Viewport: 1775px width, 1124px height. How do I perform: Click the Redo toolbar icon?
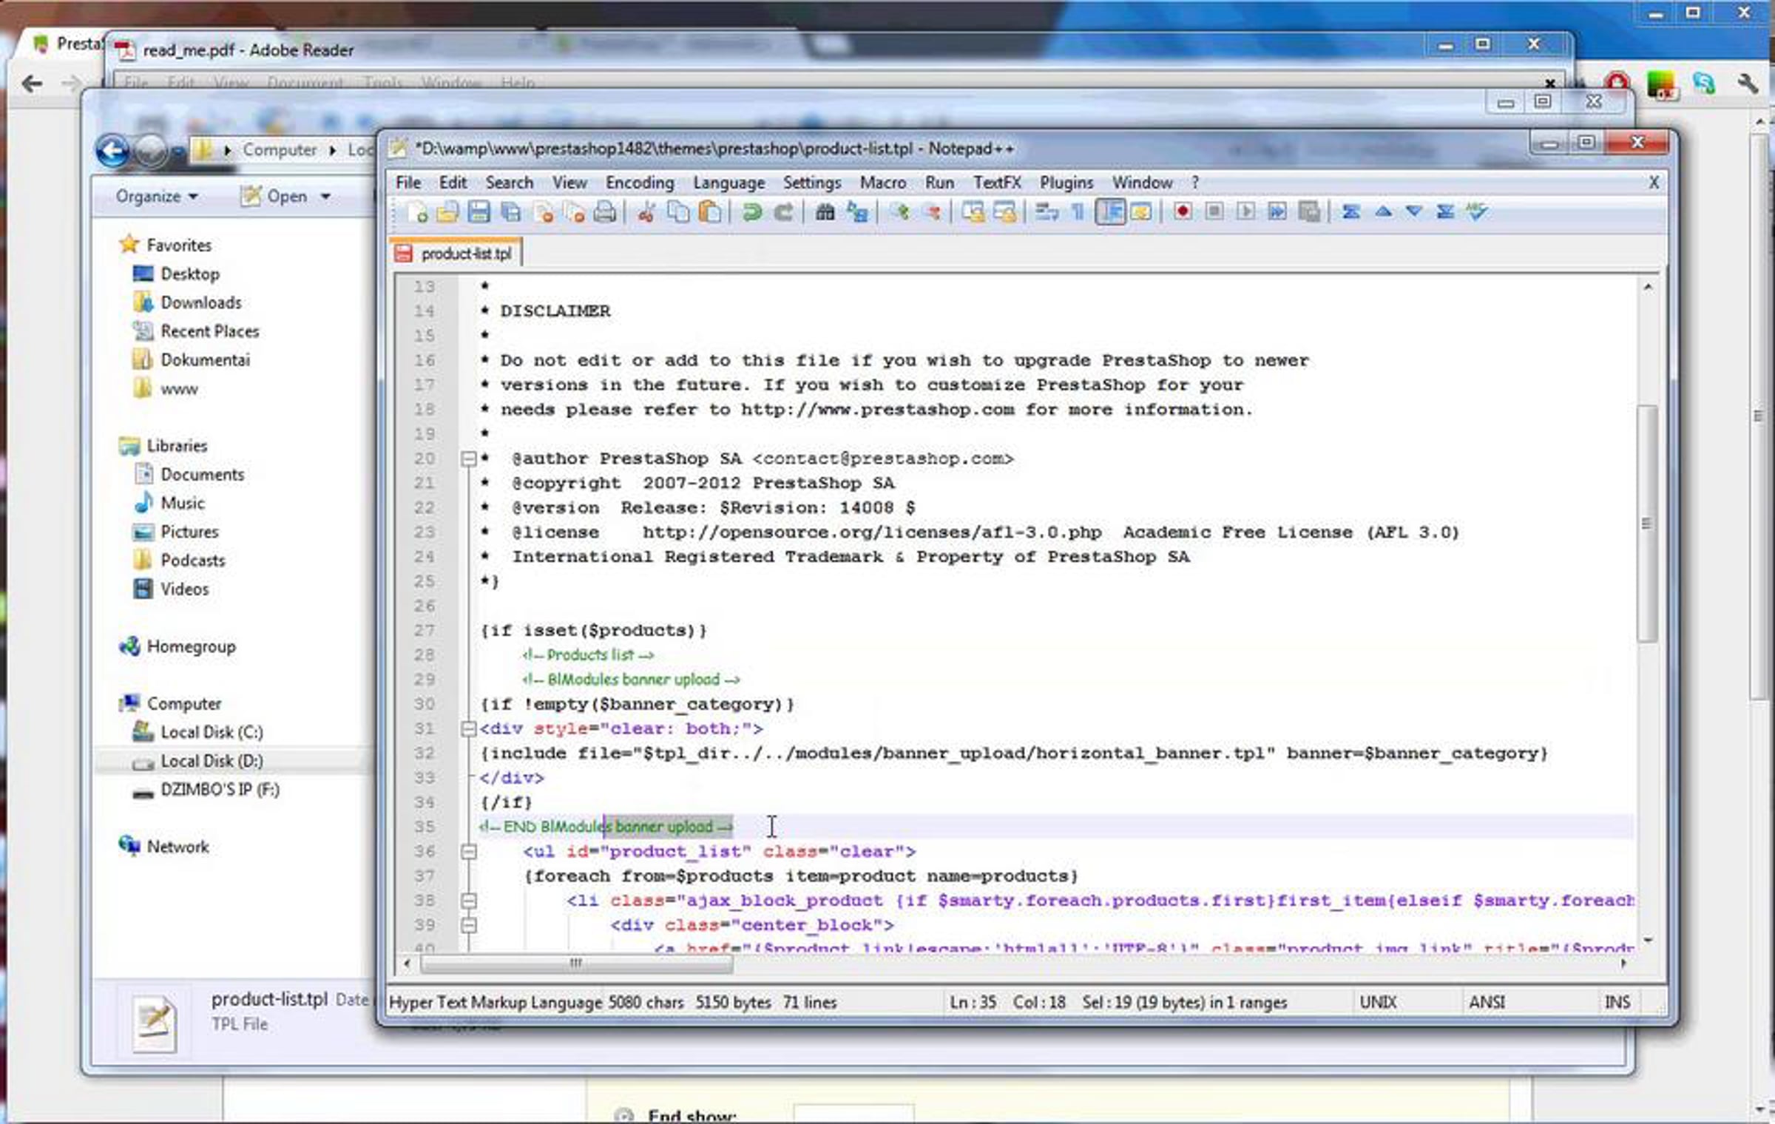pyautogui.click(x=783, y=213)
